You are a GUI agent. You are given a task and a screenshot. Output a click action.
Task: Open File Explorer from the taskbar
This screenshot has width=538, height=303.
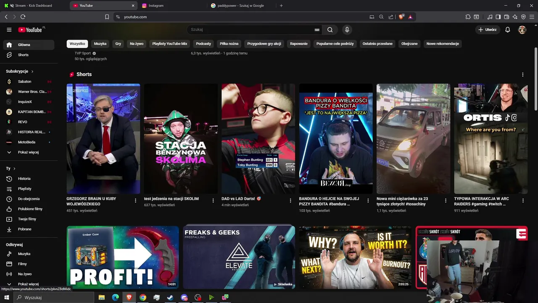(101, 298)
